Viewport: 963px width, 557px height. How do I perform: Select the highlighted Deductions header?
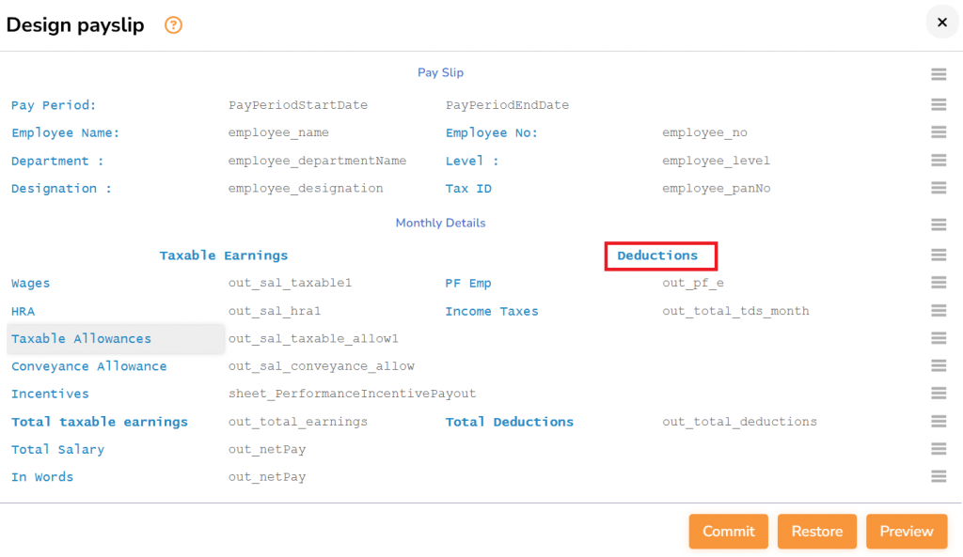click(658, 255)
